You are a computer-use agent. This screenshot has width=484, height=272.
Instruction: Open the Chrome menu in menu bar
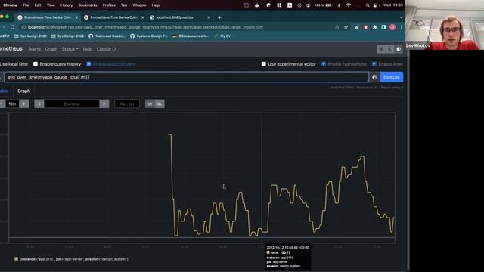pyautogui.click(x=10, y=5)
